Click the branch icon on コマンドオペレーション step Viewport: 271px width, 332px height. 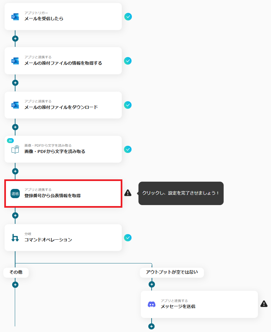(x=15, y=238)
